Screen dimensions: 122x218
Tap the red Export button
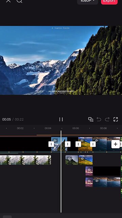109,1
